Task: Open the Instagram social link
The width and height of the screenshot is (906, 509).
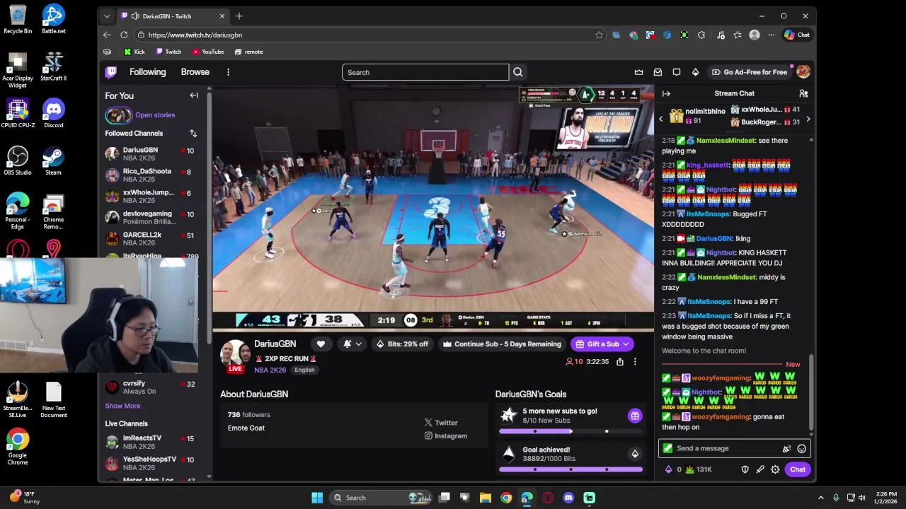Action: pyautogui.click(x=446, y=435)
